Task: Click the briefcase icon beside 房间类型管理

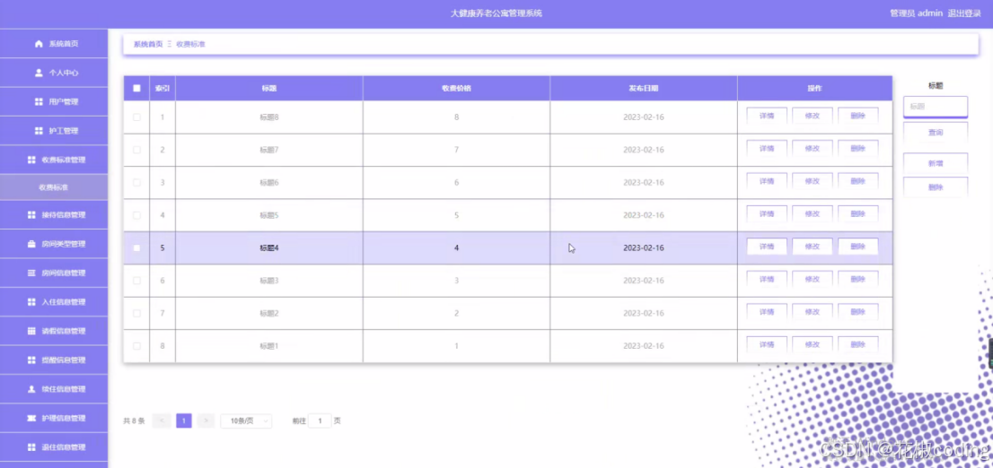Action: tap(31, 244)
